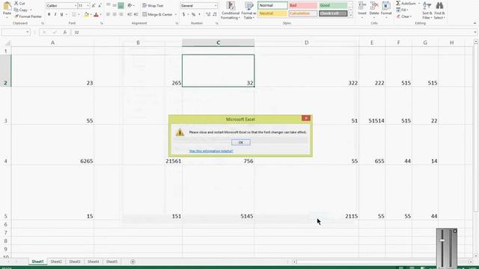This screenshot has height=269, width=479.
Task: Toggle Italic formatting
Action: tap(55, 14)
